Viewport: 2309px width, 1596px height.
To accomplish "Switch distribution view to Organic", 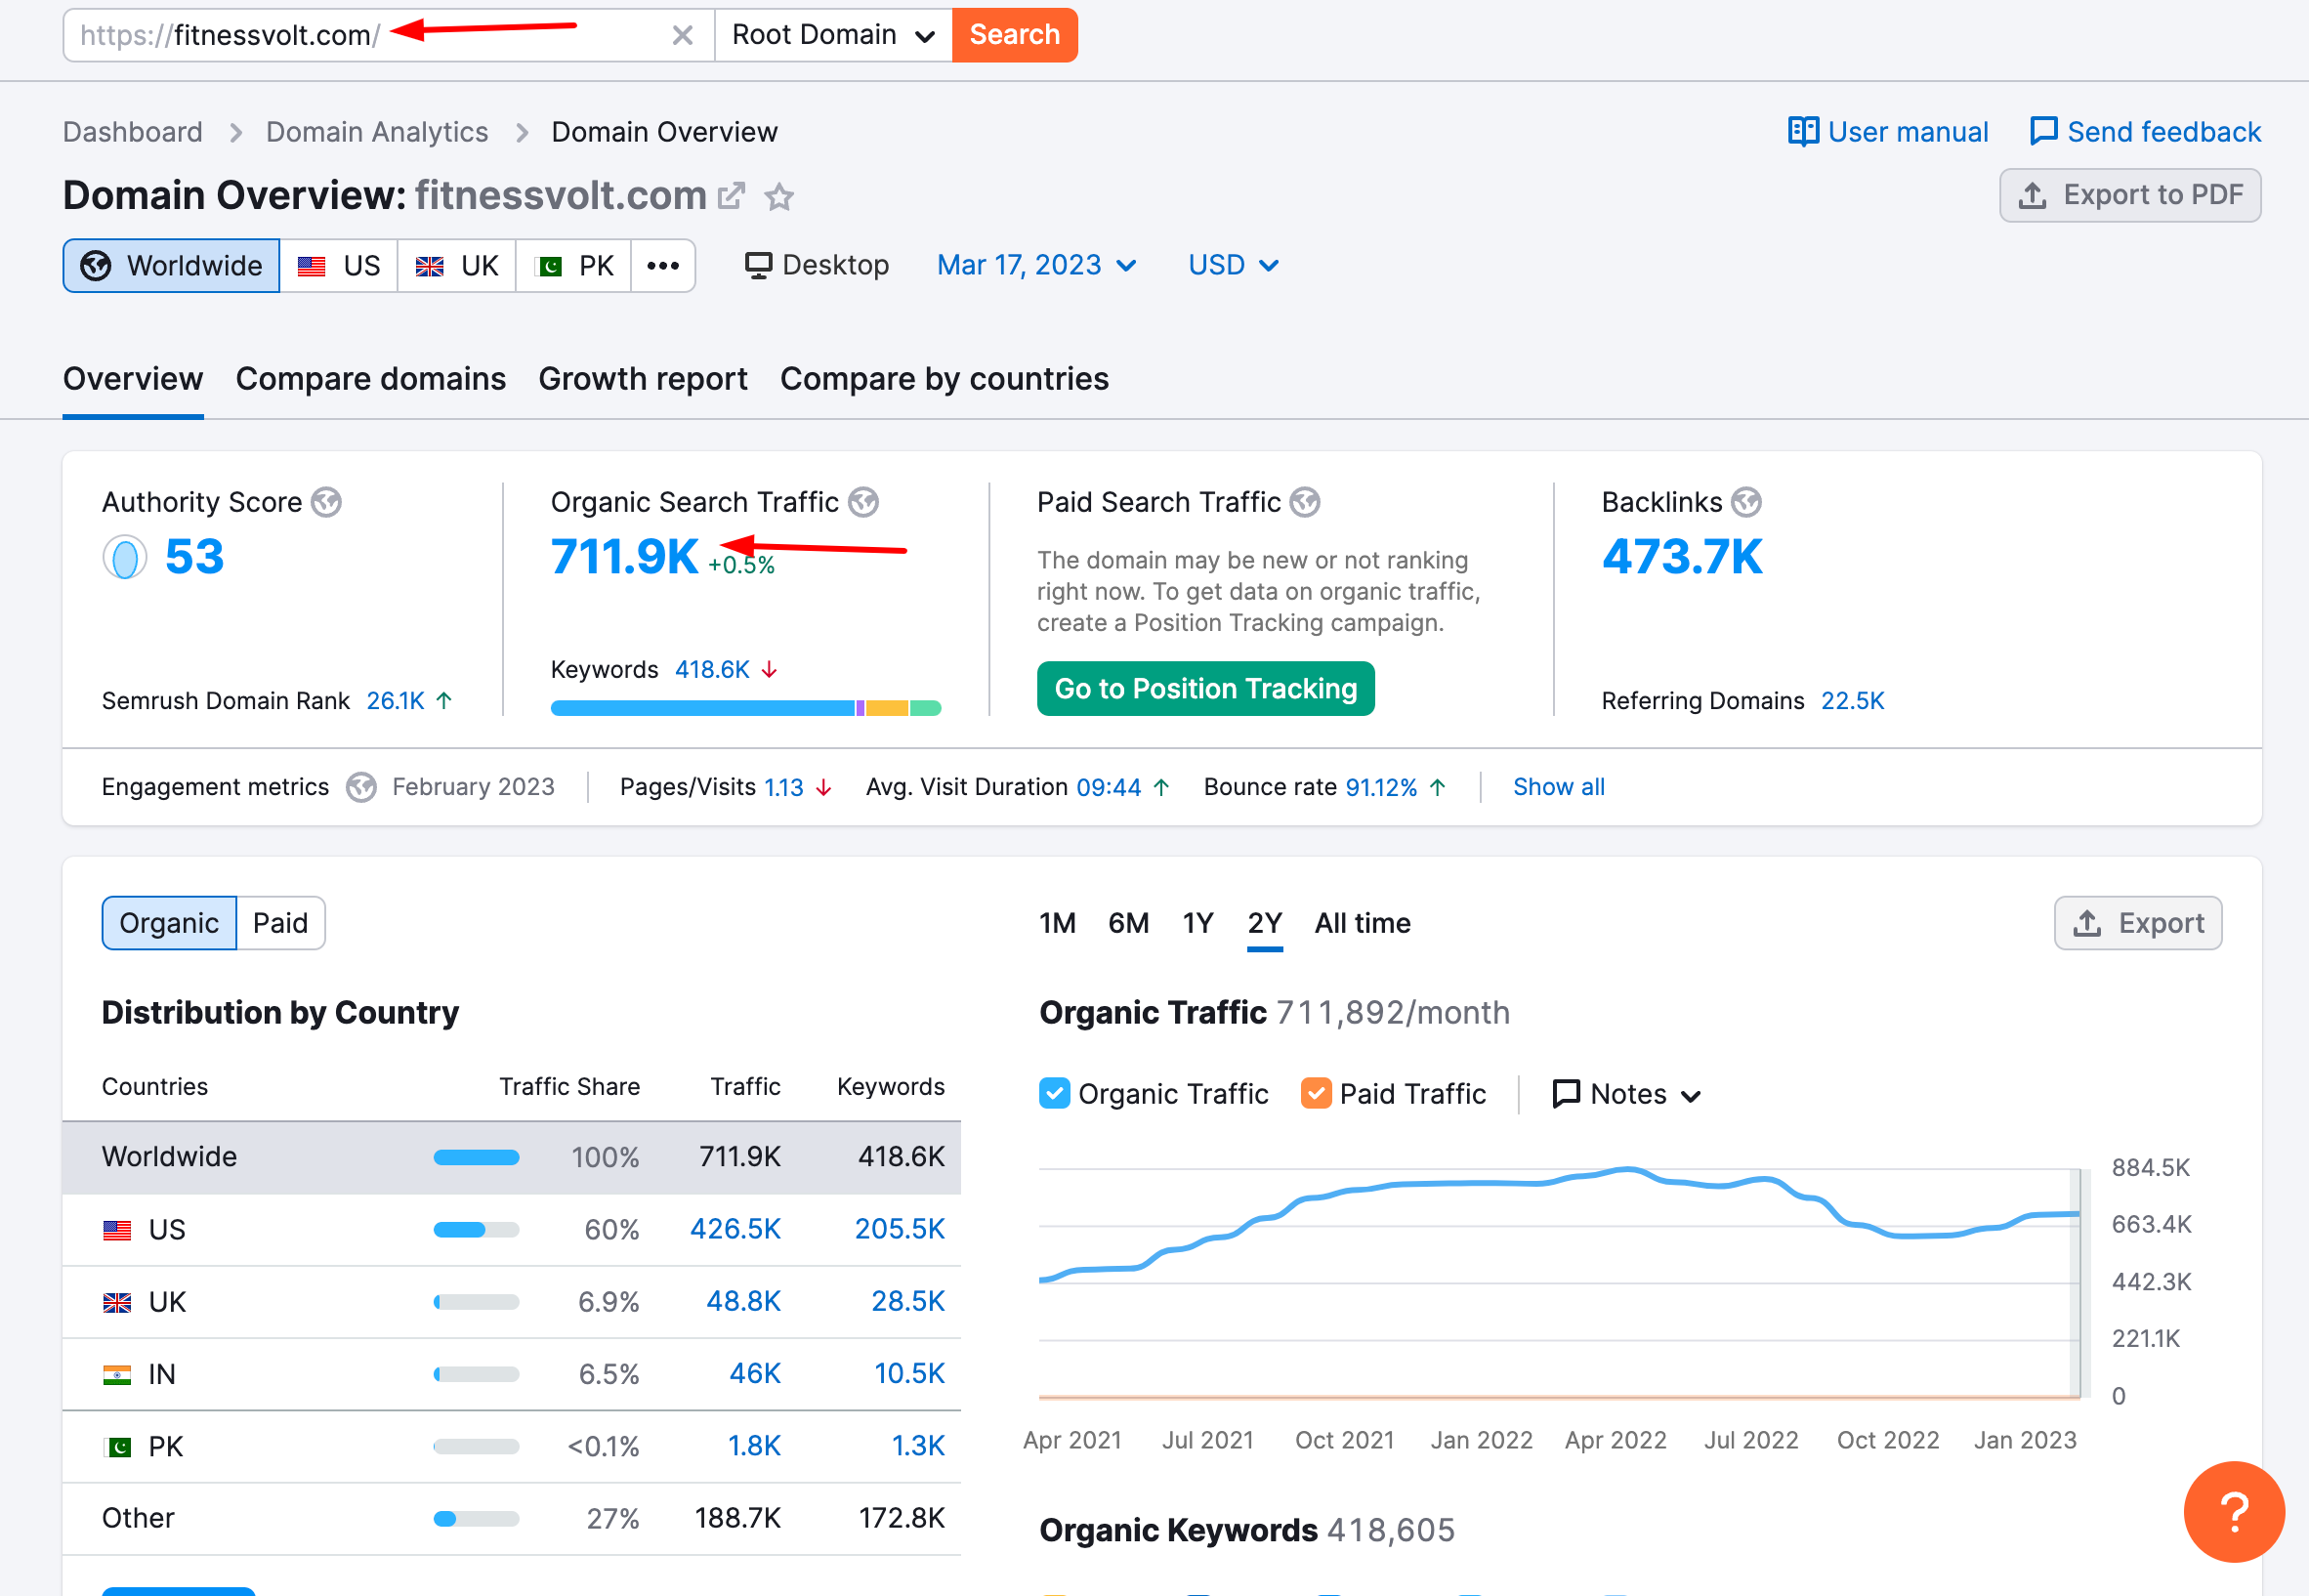I will pyautogui.click(x=169, y=923).
